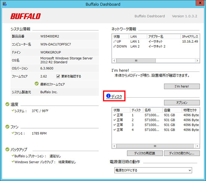Click the disk list scroll left arrow
Viewport: 206px width, 181px height.
(114, 146)
